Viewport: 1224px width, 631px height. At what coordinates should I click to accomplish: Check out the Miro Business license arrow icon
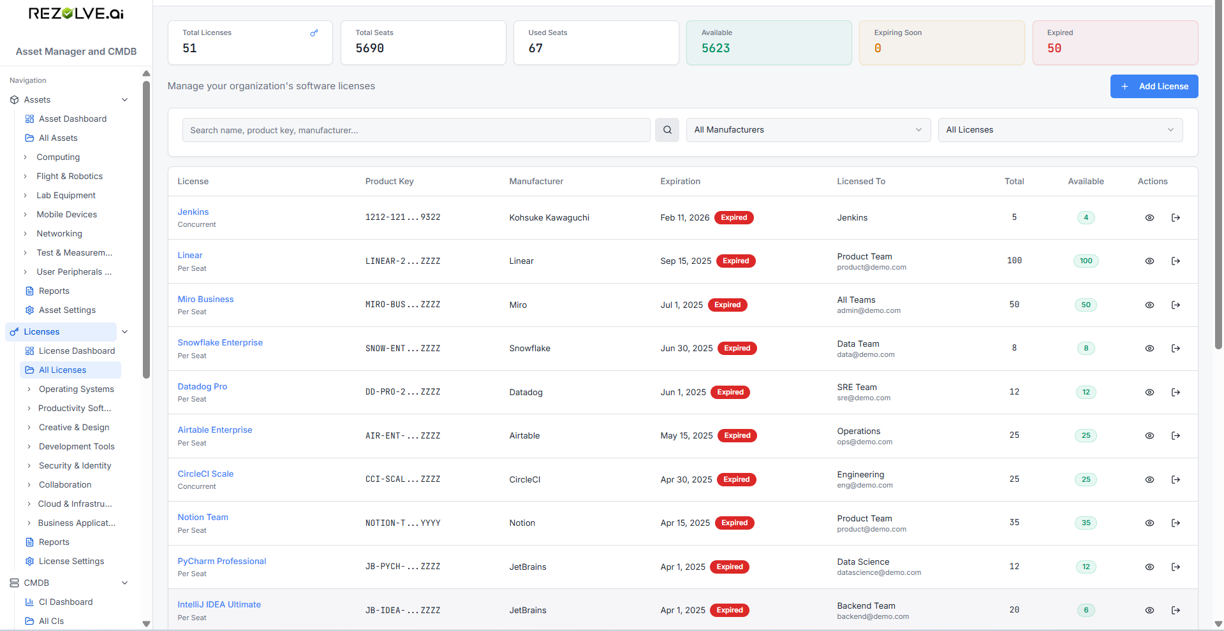point(1176,305)
